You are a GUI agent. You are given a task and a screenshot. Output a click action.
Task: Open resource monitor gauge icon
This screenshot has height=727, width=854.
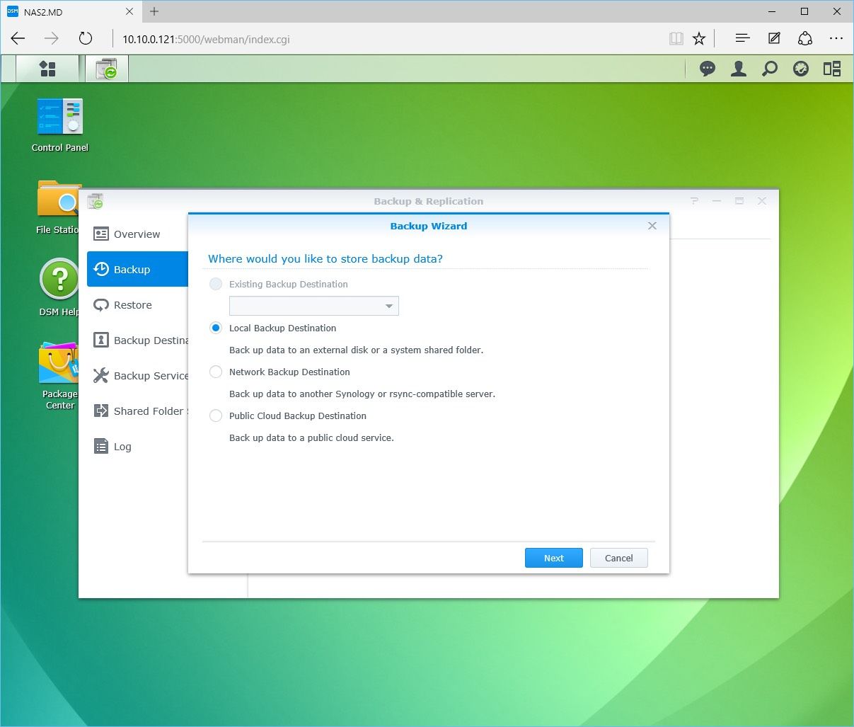(801, 69)
